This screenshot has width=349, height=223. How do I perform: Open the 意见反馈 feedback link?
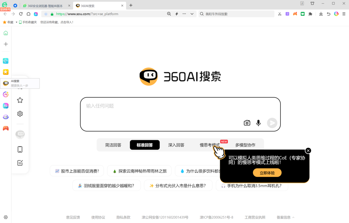pos(73,217)
